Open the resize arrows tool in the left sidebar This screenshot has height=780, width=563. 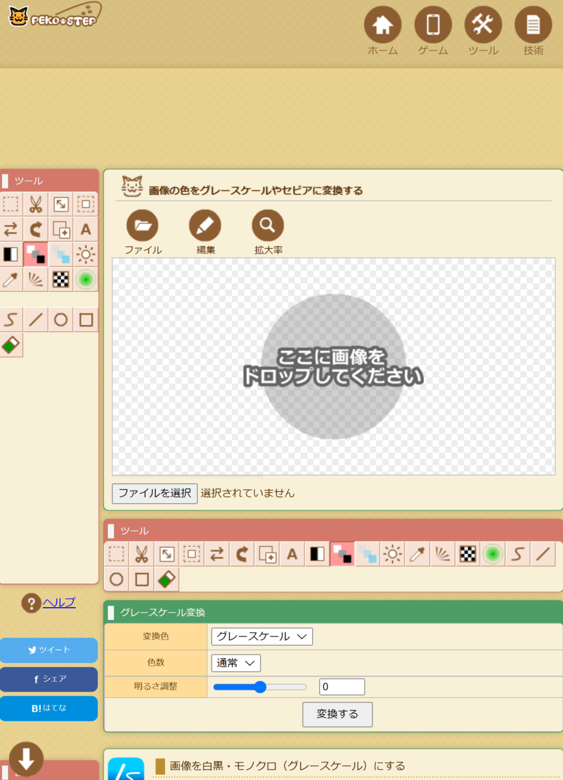pos(61,204)
